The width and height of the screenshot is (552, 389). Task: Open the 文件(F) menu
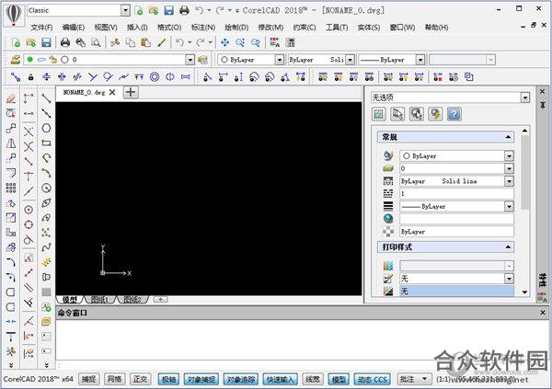(42, 27)
